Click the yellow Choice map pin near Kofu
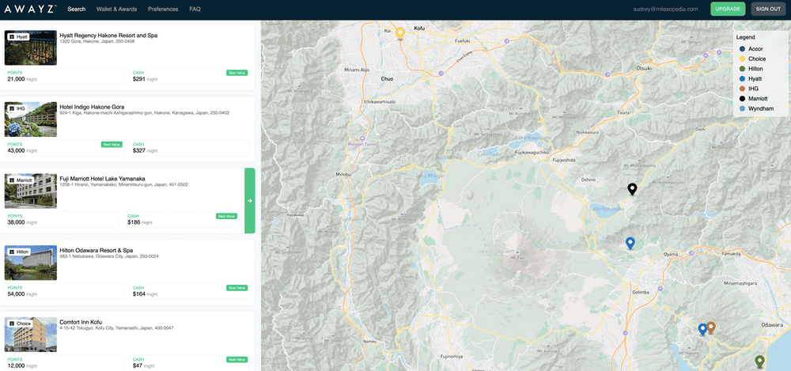This screenshot has width=791, height=371. [x=400, y=33]
